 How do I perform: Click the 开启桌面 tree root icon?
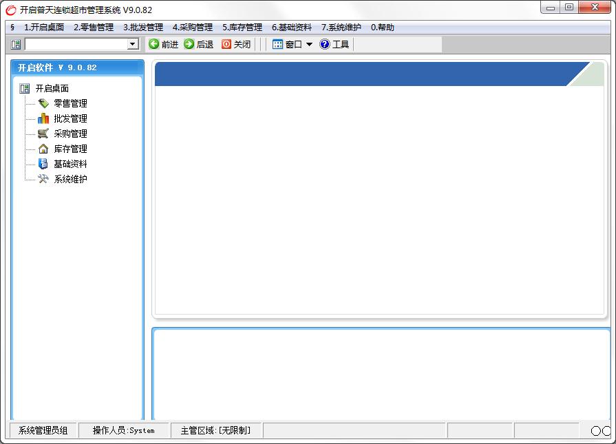(24, 88)
